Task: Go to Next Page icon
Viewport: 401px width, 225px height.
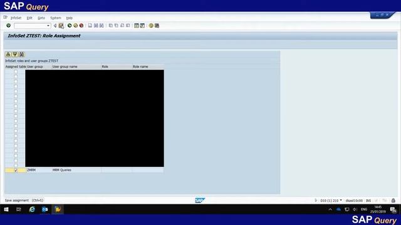Action: click(x=122, y=26)
